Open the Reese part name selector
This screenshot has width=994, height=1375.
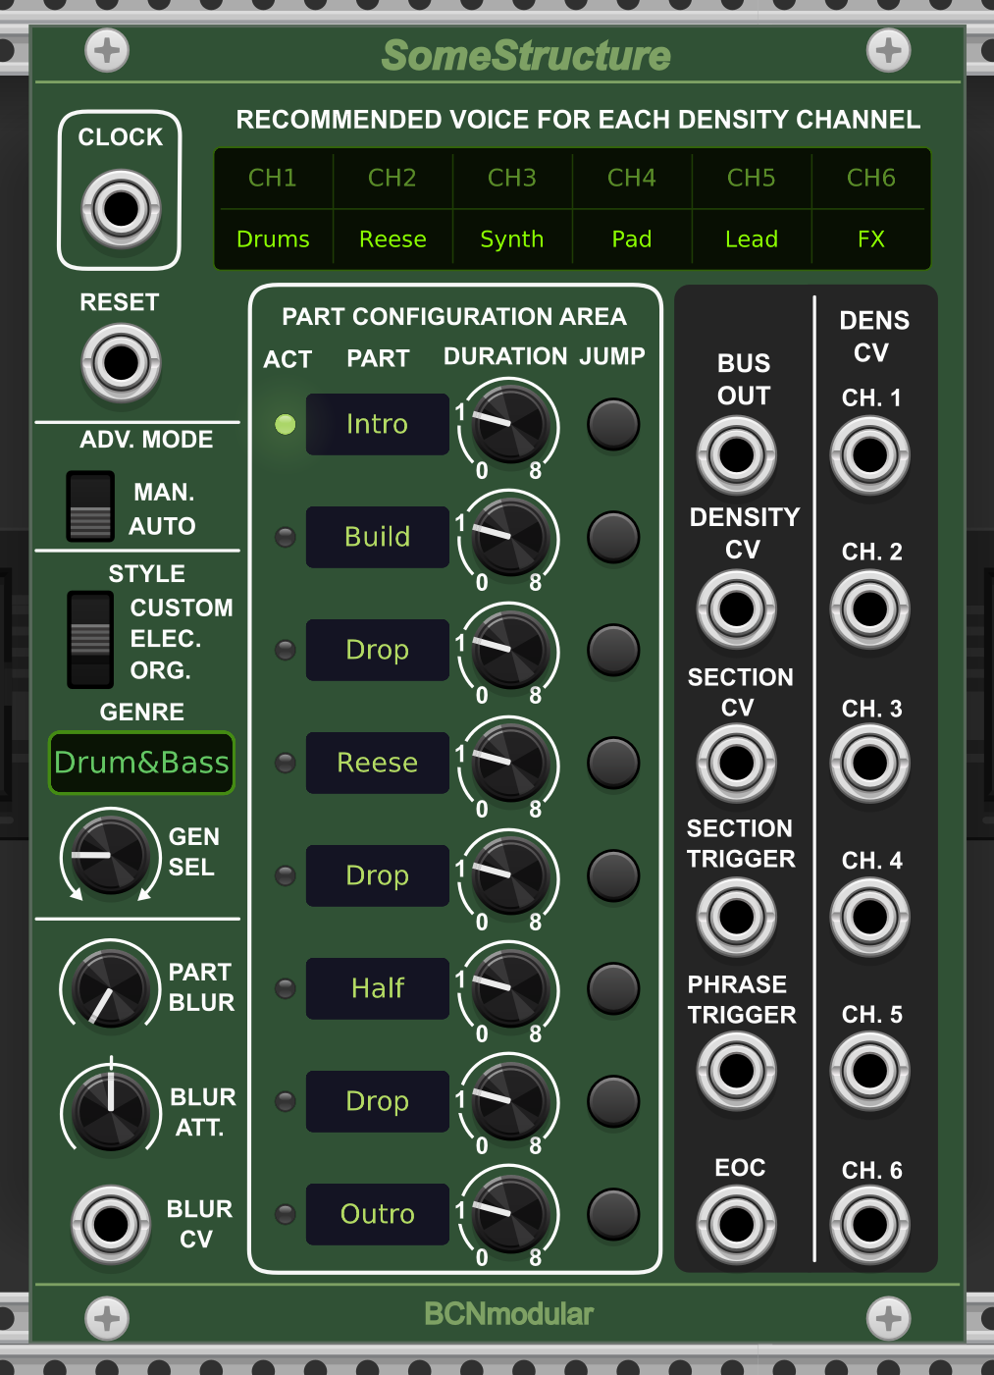click(x=378, y=763)
